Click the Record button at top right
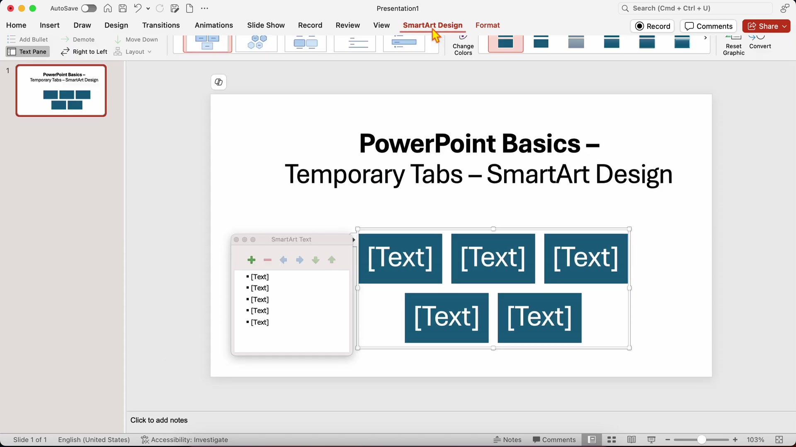Viewport: 796px width, 447px height. tap(653, 26)
